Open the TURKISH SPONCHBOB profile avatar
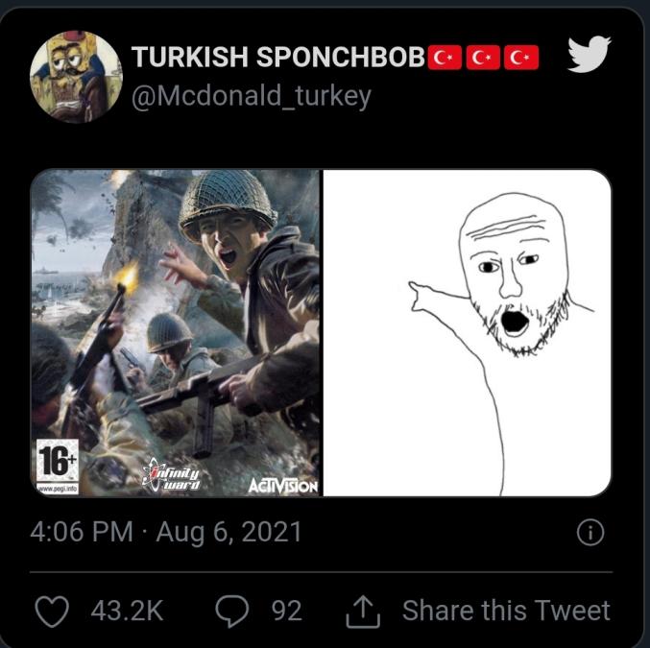The width and height of the screenshot is (650, 648). (76, 76)
